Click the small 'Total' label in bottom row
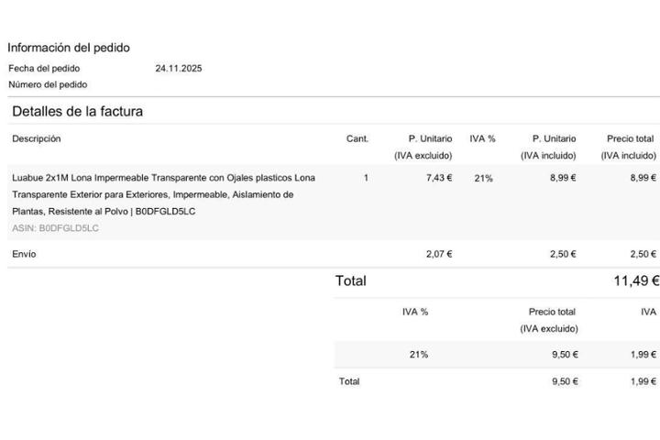 (349, 381)
